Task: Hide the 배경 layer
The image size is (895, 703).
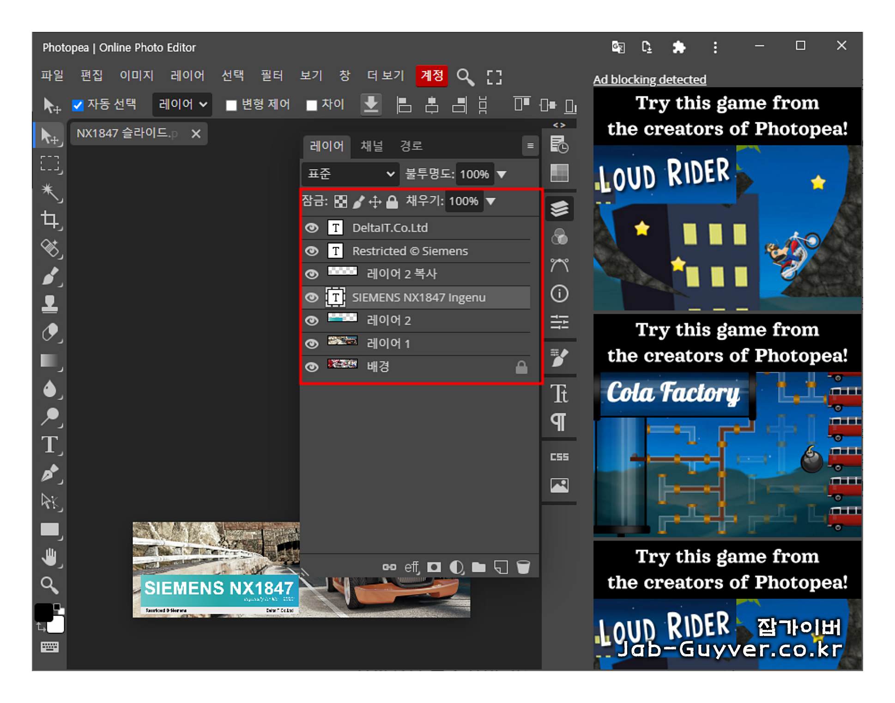Action: (x=312, y=367)
